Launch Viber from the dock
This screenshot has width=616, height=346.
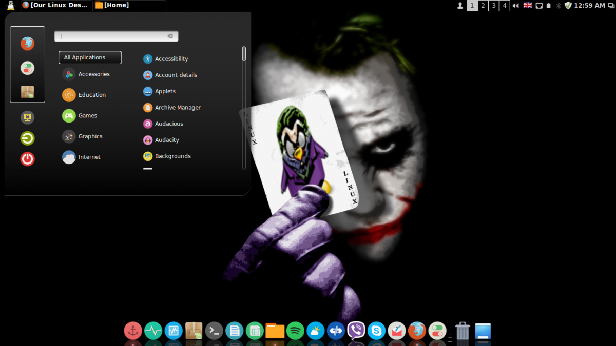point(356,331)
